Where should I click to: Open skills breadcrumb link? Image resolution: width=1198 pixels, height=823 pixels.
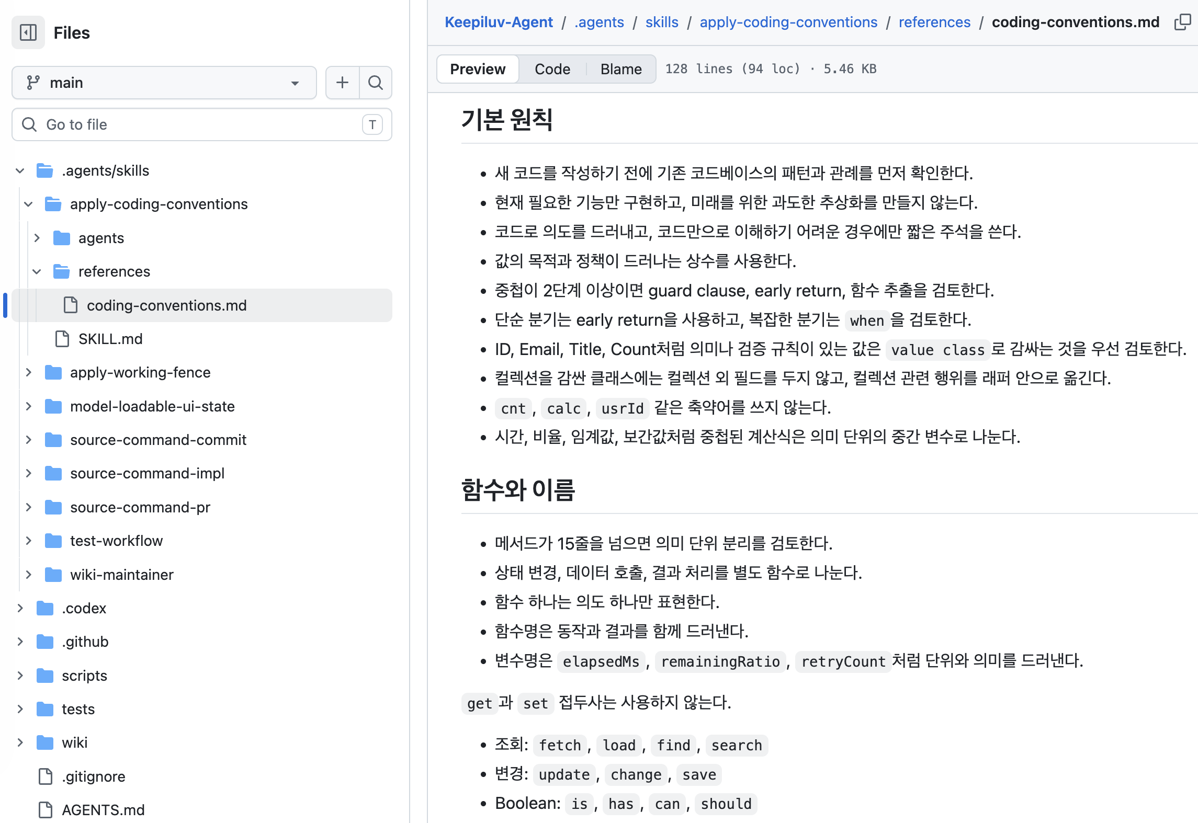662,22
